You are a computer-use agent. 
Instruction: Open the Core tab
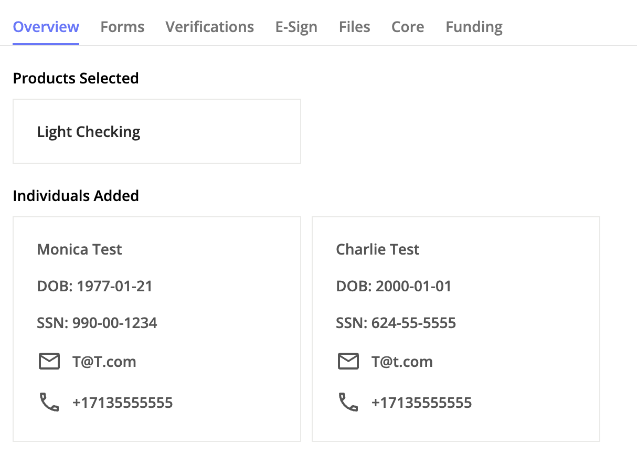[x=408, y=27]
